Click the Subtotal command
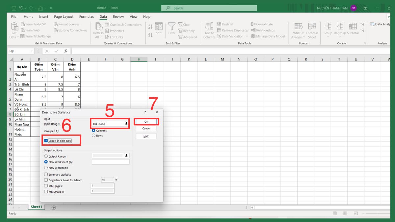Image resolution: width=395 pixels, height=222 pixels. coord(353,29)
